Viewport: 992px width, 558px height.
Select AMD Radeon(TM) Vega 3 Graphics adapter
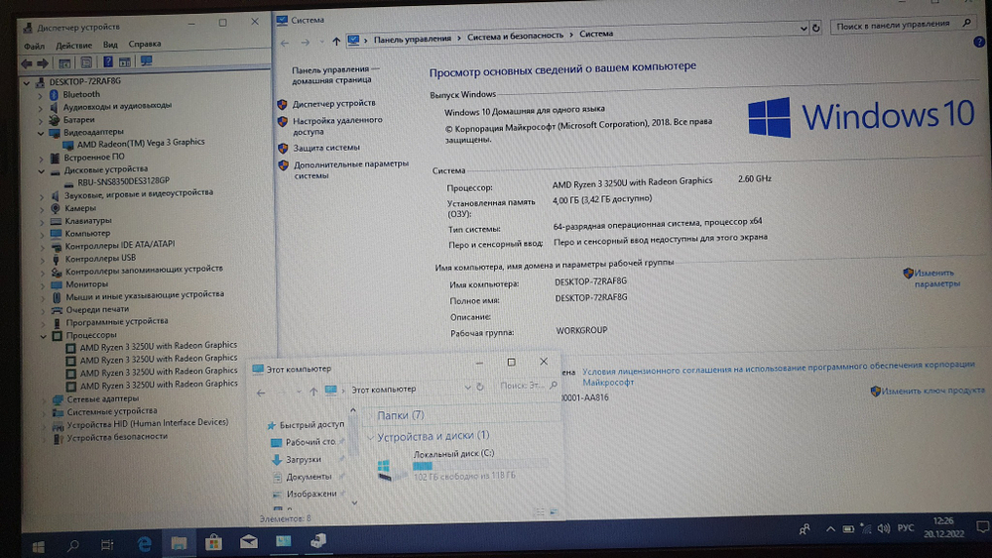141,143
